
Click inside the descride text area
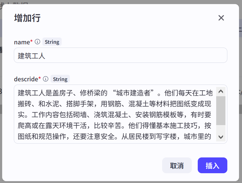point(115,114)
